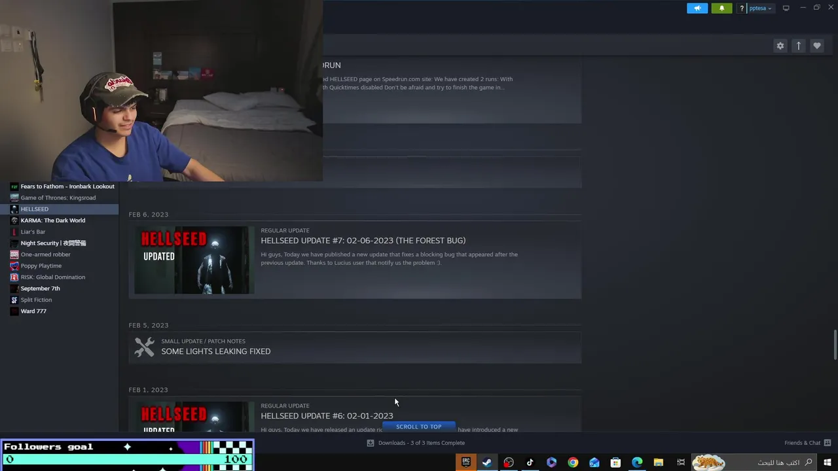Image resolution: width=838 pixels, height=471 pixels.
Task: Open the announcements megaphone button
Action: tap(697, 8)
